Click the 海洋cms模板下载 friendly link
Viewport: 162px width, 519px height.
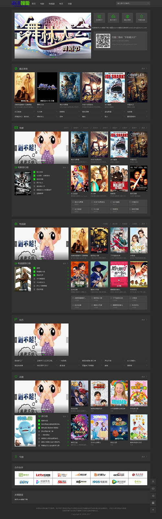coord(21,500)
